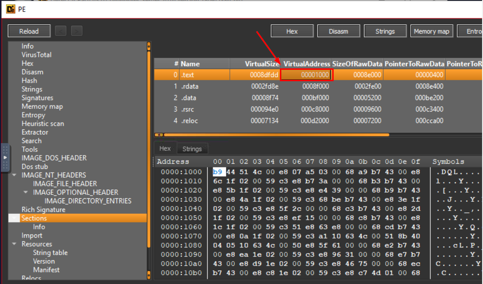Collapse the Resources tree node
Screen dimensions: 483x284
point(14,245)
